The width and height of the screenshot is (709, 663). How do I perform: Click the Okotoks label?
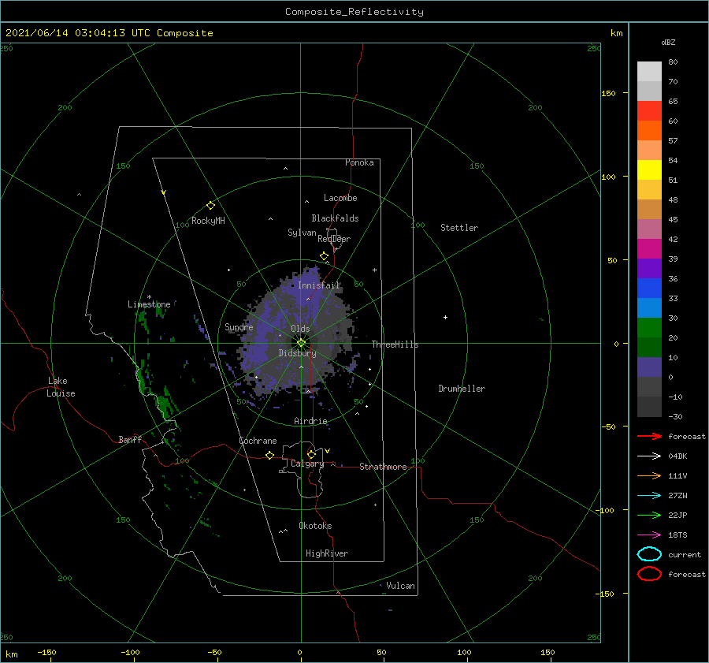[x=315, y=525]
